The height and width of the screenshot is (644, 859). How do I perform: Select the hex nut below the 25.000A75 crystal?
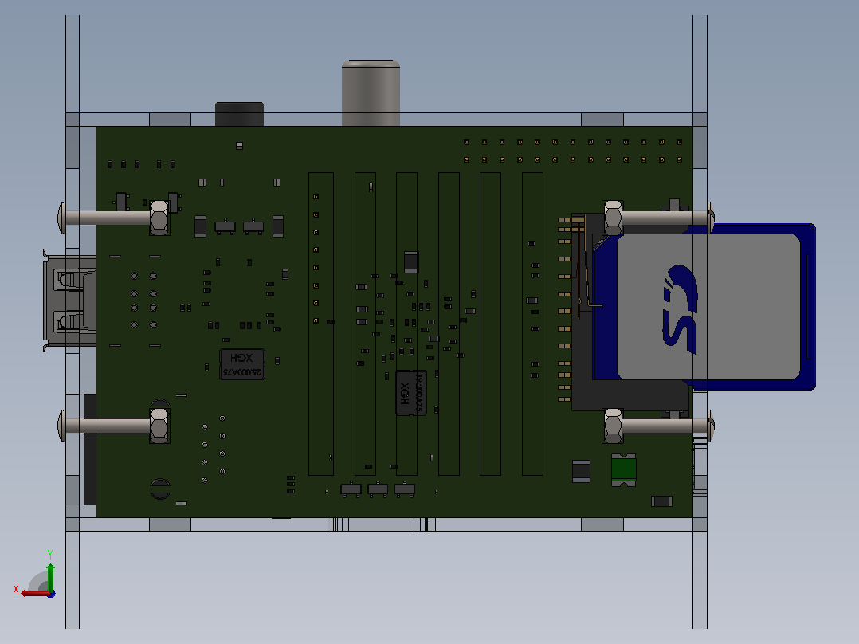pos(159,426)
